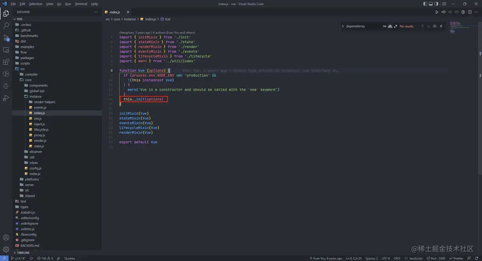Open Run and Debug view

6,98
